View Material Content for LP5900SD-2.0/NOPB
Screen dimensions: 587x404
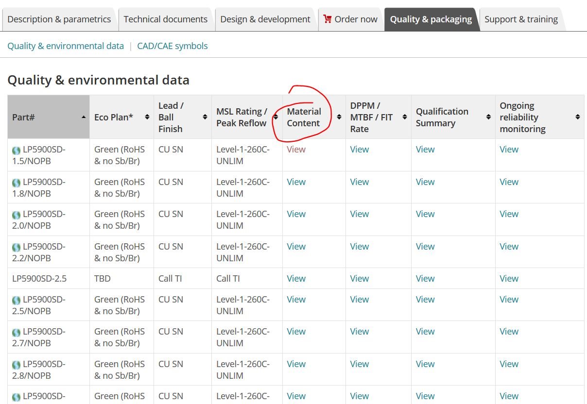[x=296, y=214]
